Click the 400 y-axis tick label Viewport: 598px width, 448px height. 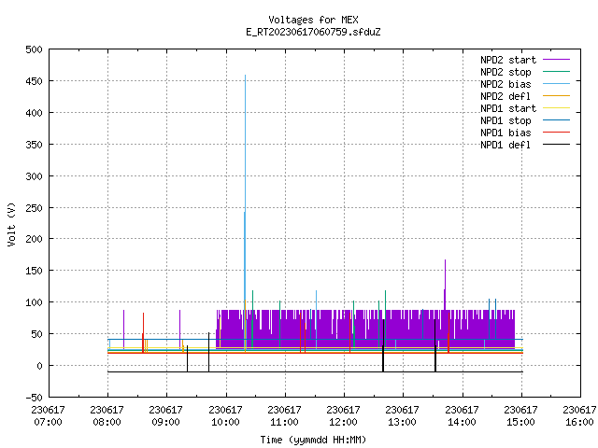[x=34, y=113]
